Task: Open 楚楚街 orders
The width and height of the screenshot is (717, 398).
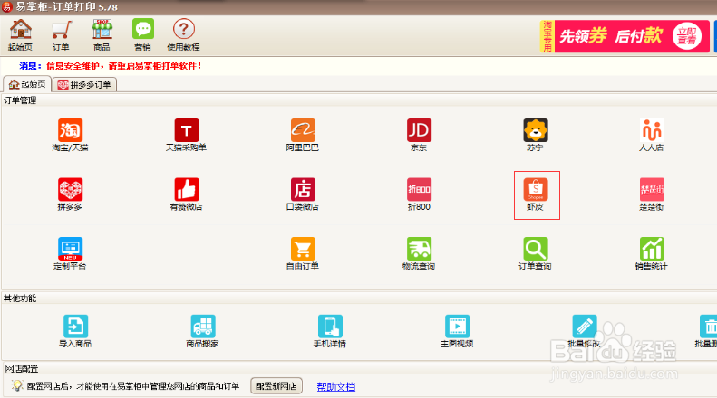Action: pos(652,194)
